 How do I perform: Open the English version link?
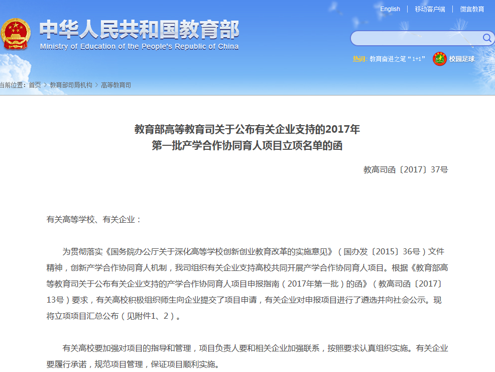point(390,9)
